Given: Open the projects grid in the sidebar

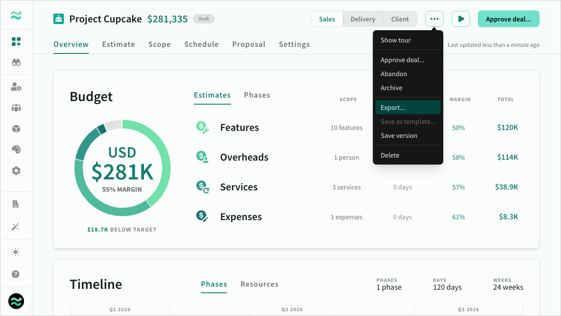Looking at the screenshot, I should coord(16,41).
